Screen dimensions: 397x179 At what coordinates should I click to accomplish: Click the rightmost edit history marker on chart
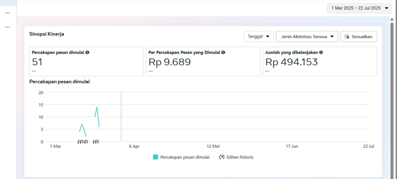96,142
